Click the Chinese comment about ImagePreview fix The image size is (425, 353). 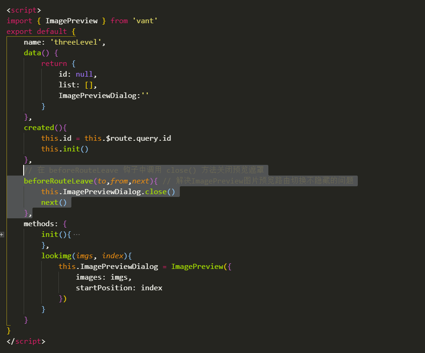click(x=260, y=181)
